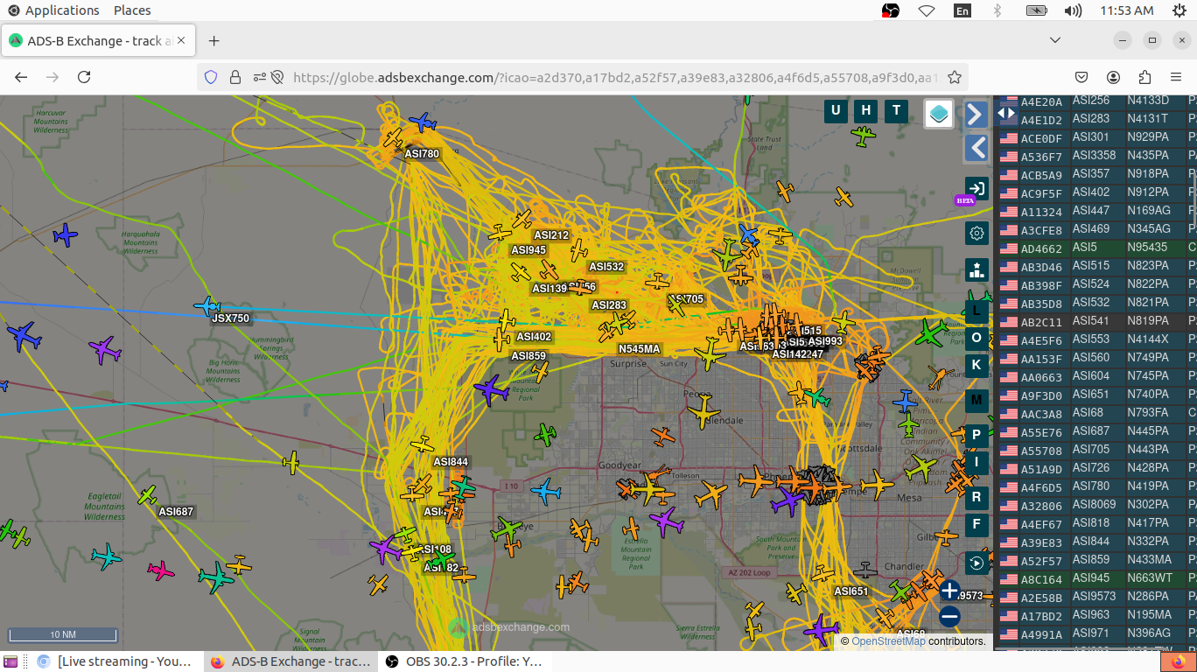Open the volume speaker icon
The image size is (1197, 672).
click(x=1073, y=10)
